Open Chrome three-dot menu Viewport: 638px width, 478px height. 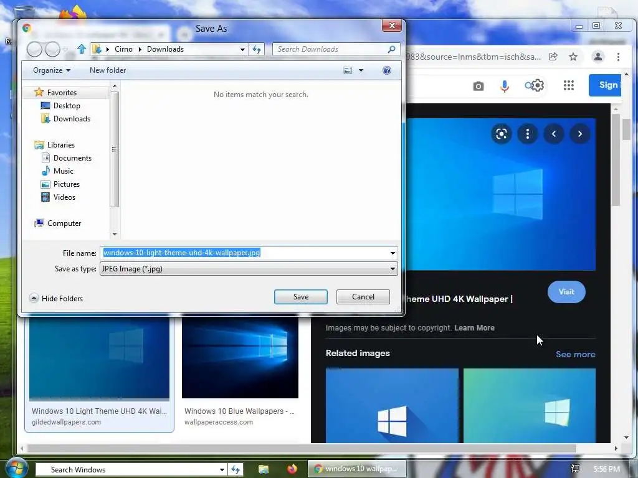click(618, 57)
